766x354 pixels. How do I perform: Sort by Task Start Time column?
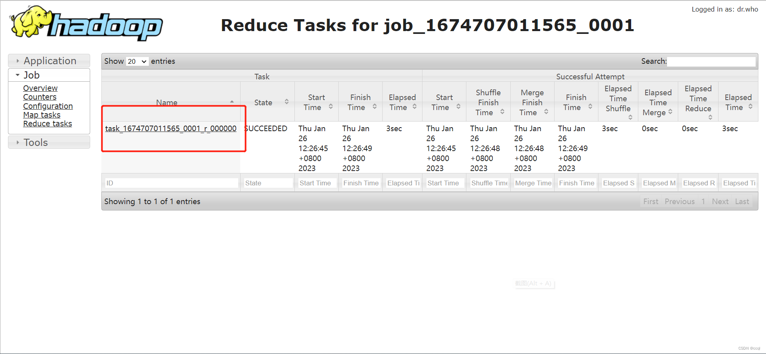coord(316,102)
